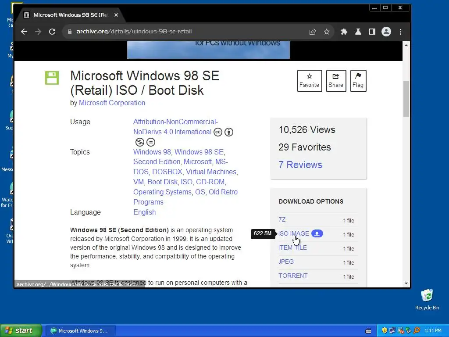Viewport: 449px width, 337px height.
Task: Click the taskbar clock showing 1:11 PM
Action: (433, 331)
